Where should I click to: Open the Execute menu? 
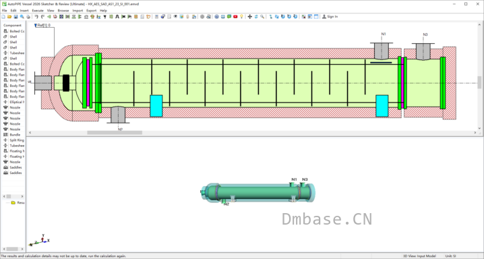(38, 11)
